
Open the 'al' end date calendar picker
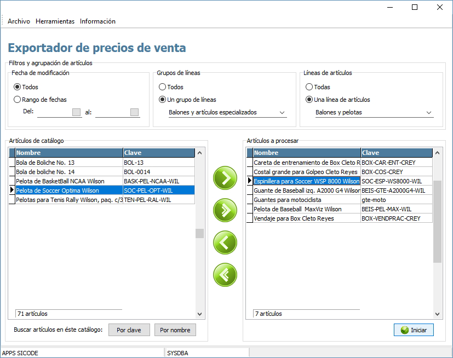click(x=134, y=112)
